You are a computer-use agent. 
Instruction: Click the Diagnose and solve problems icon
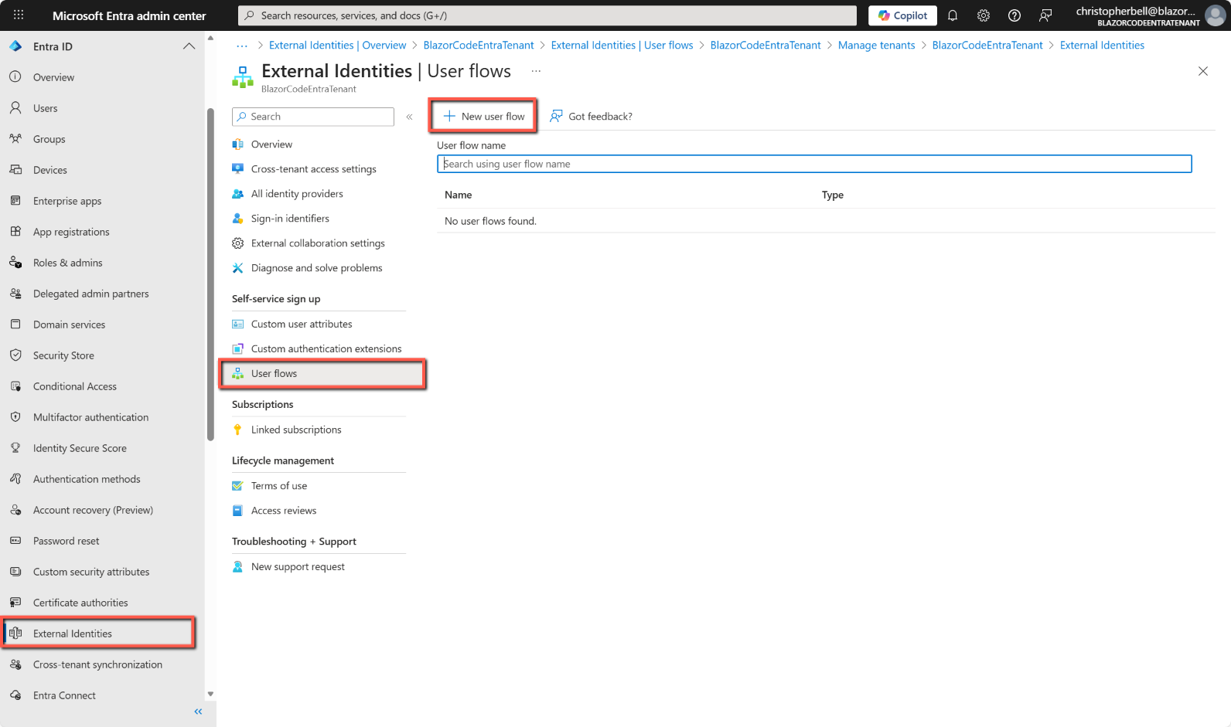(238, 268)
